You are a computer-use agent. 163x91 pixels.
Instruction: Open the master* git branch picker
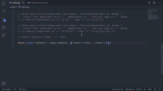coord(7,89)
